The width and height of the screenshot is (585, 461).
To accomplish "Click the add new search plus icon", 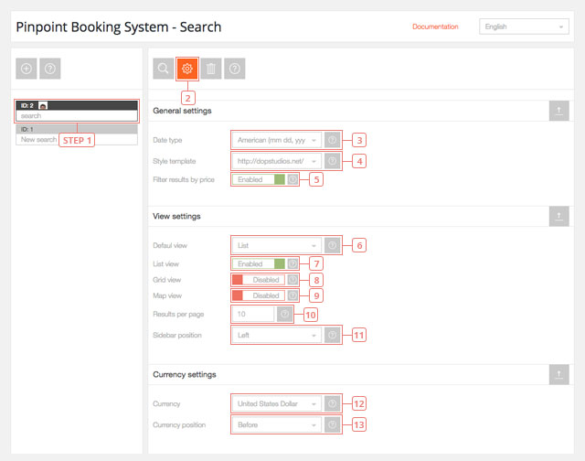I will point(27,69).
